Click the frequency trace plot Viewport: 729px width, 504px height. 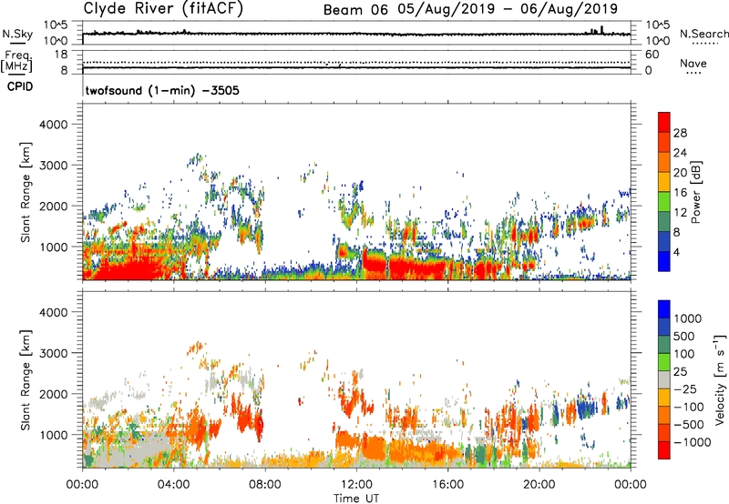pos(356,63)
